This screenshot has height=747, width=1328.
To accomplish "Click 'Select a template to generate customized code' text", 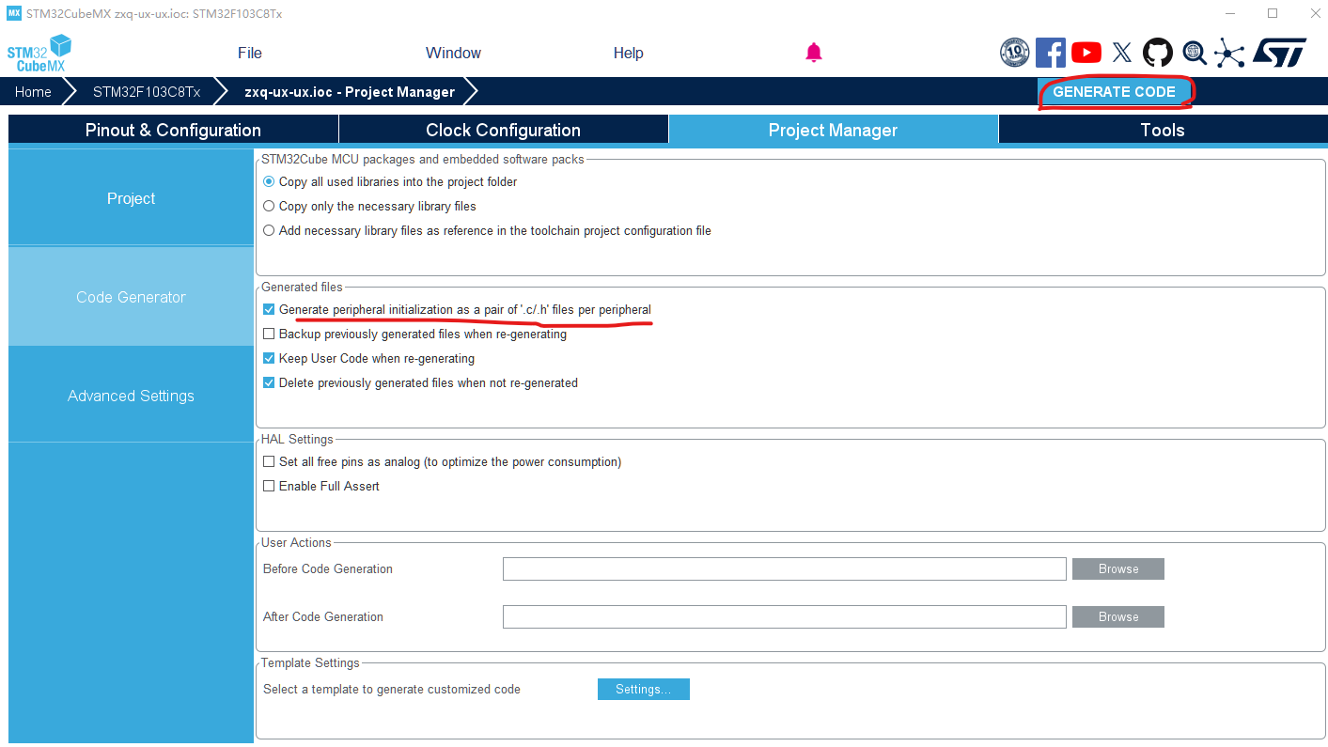I will pos(392,689).
